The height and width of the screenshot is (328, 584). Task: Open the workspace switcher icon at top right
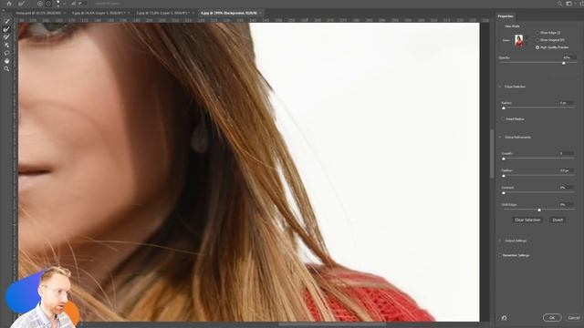tap(569, 4)
